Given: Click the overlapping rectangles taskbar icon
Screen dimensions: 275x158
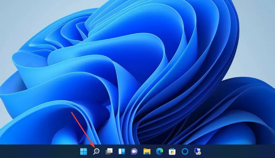Looking at the screenshot, I should coord(109,151).
